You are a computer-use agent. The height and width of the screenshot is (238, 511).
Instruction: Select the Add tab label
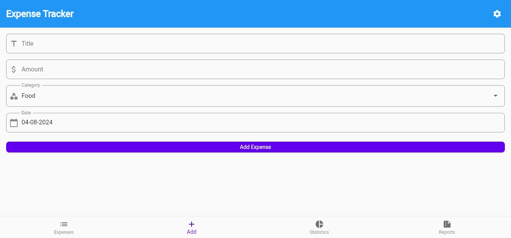coord(192,232)
